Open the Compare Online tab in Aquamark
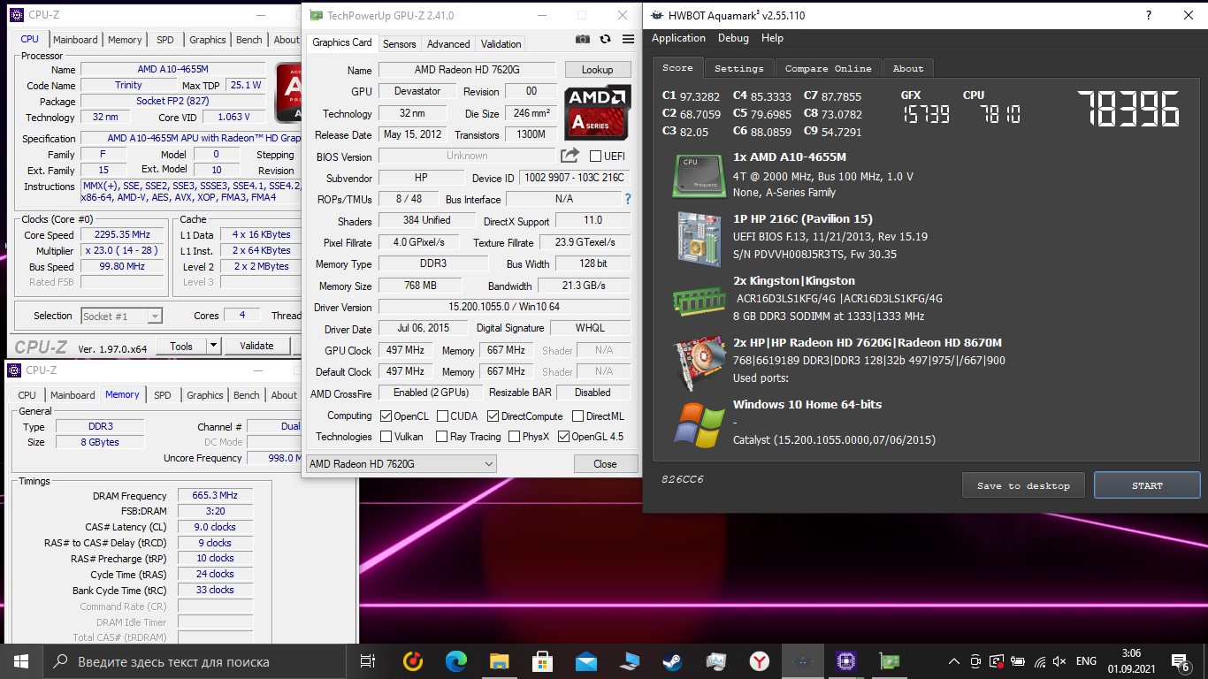1208x679 pixels. click(828, 68)
